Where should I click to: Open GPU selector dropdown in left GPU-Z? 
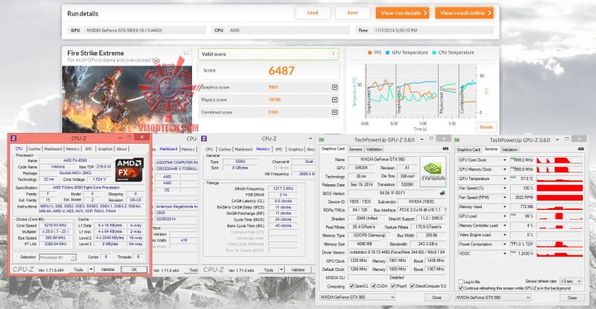357,297
